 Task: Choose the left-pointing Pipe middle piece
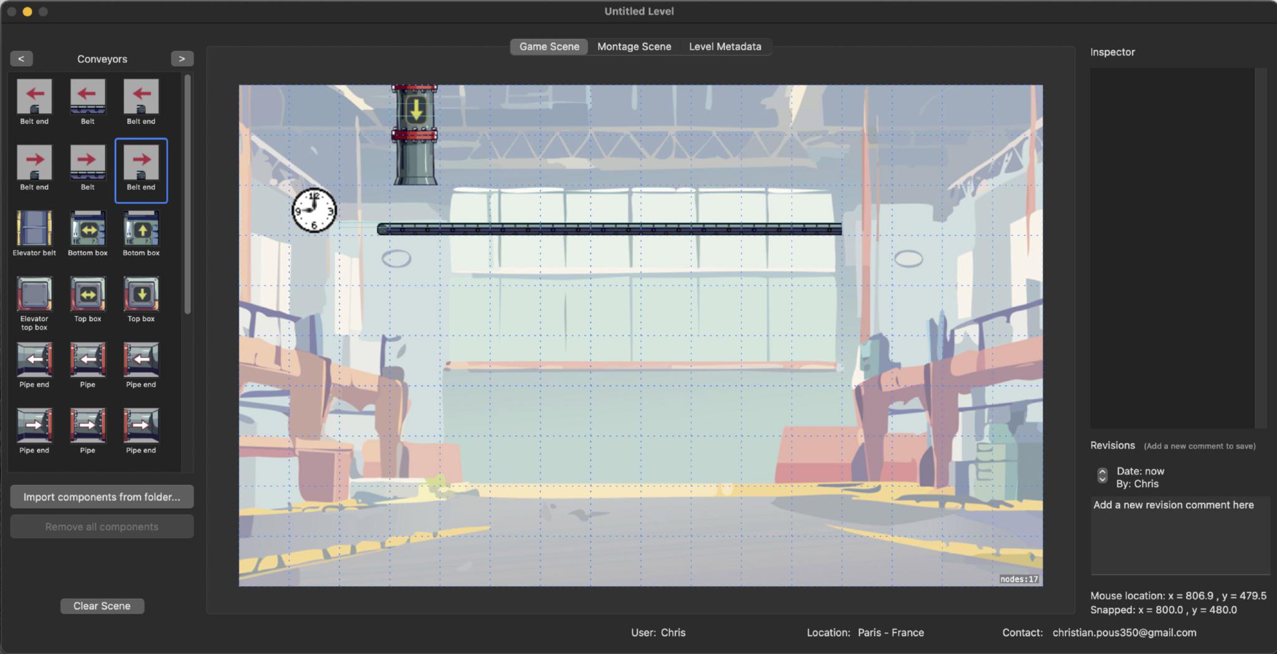(87, 361)
